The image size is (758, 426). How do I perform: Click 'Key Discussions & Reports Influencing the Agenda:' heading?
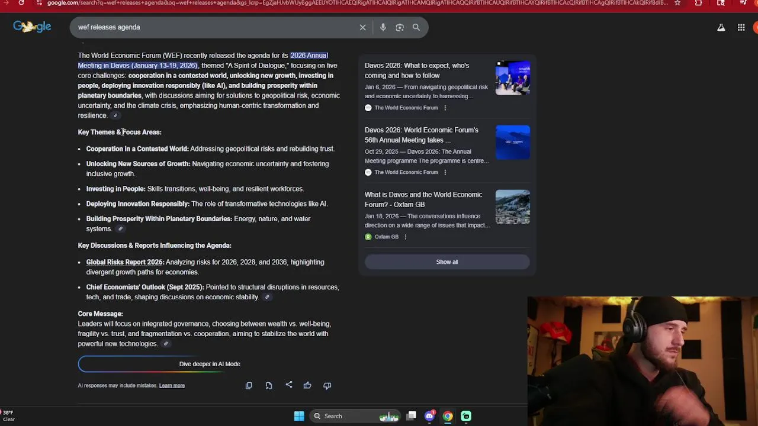pyautogui.click(x=155, y=246)
